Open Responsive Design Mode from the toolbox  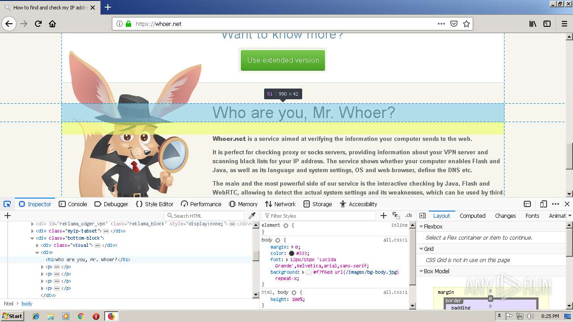pos(543,204)
